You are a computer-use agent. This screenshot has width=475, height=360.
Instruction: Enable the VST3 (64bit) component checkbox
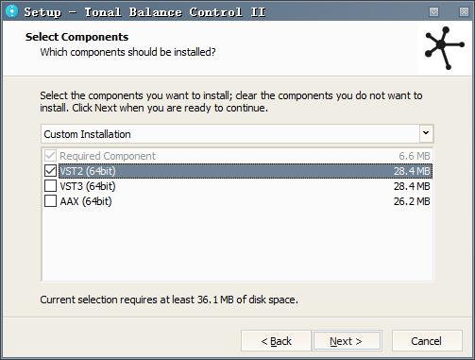(50, 186)
